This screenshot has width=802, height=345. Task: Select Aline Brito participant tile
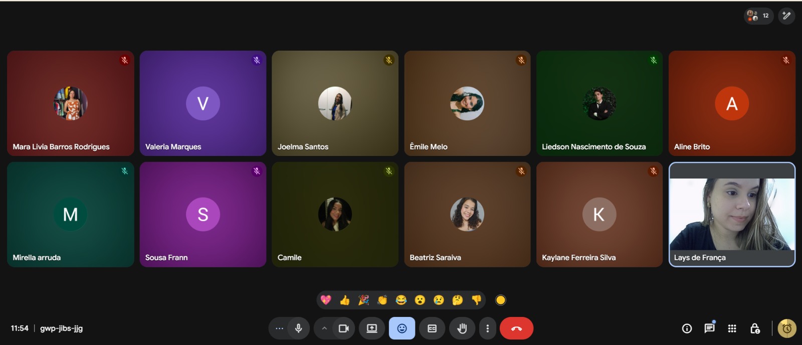tap(732, 103)
